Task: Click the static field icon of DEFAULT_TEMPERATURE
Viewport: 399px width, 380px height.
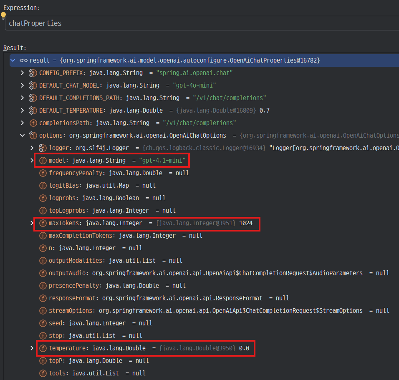Action: tap(33, 110)
